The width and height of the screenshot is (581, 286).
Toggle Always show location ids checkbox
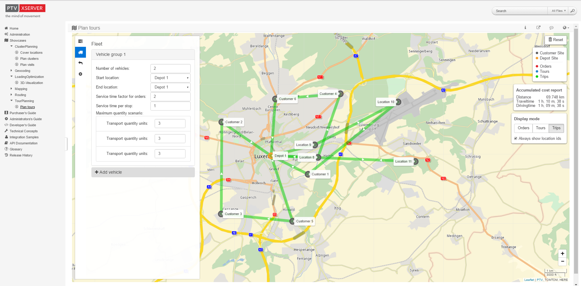point(516,139)
